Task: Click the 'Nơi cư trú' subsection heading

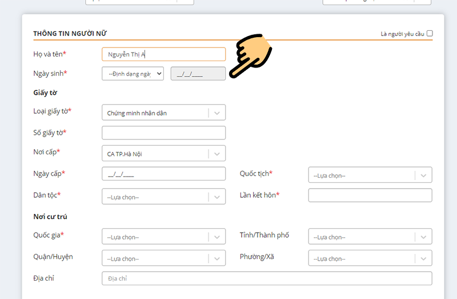Action: pyautogui.click(x=50, y=217)
